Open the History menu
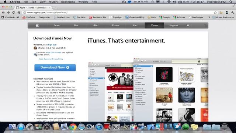 pos(53,2)
